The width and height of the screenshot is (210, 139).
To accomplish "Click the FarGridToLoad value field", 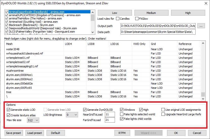I will click(x=110, y=120).
